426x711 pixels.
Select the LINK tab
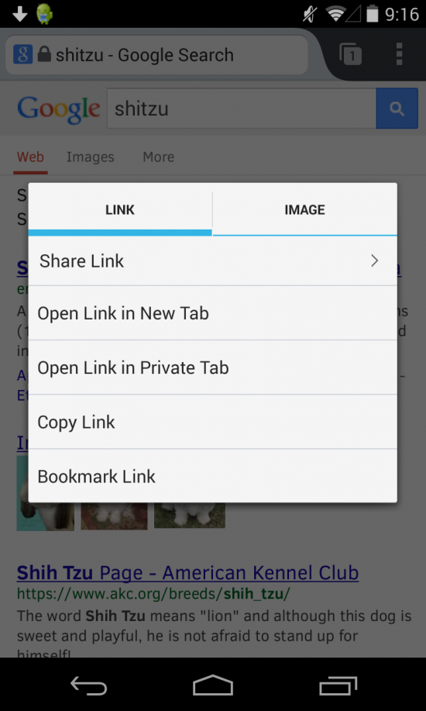[120, 209]
